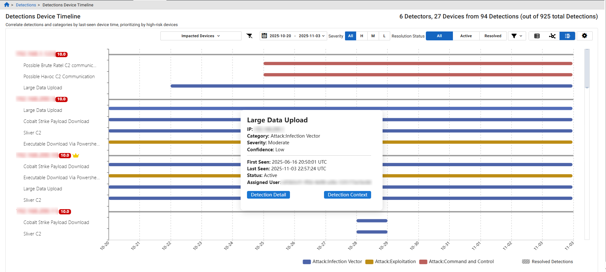Click the Detection Detail button
Screen dimensions: 606x272
pyautogui.click(x=268, y=195)
